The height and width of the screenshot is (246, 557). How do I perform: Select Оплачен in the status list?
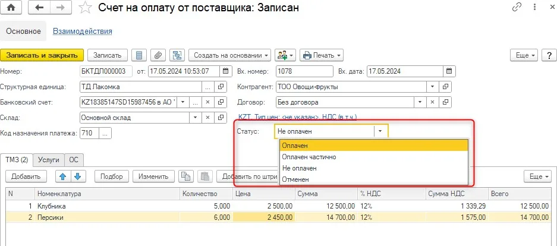click(374, 146)
